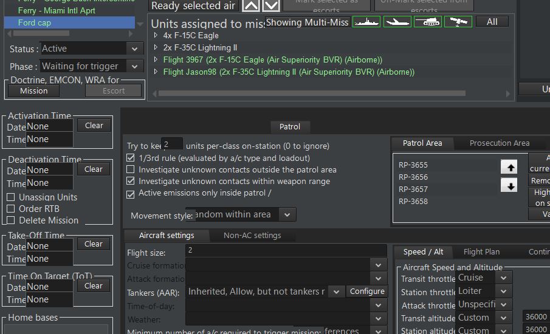
Task: Toggle Active emissions only inside patrol checkbox
Action: pos(131,194)
